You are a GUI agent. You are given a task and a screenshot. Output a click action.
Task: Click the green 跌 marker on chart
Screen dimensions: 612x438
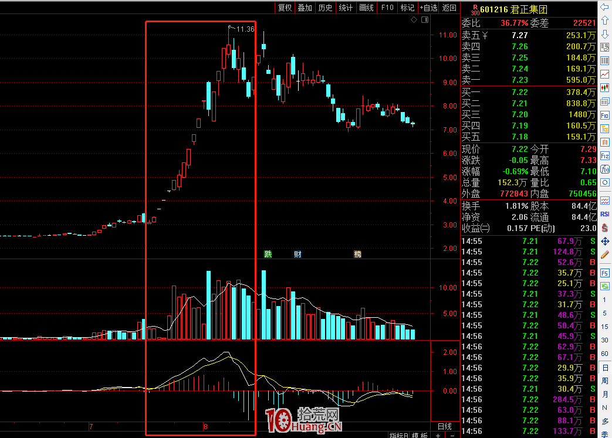point(268,254)
